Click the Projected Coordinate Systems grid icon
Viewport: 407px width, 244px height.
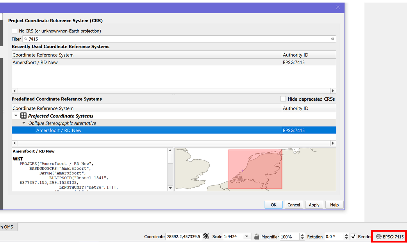point(24,116)
